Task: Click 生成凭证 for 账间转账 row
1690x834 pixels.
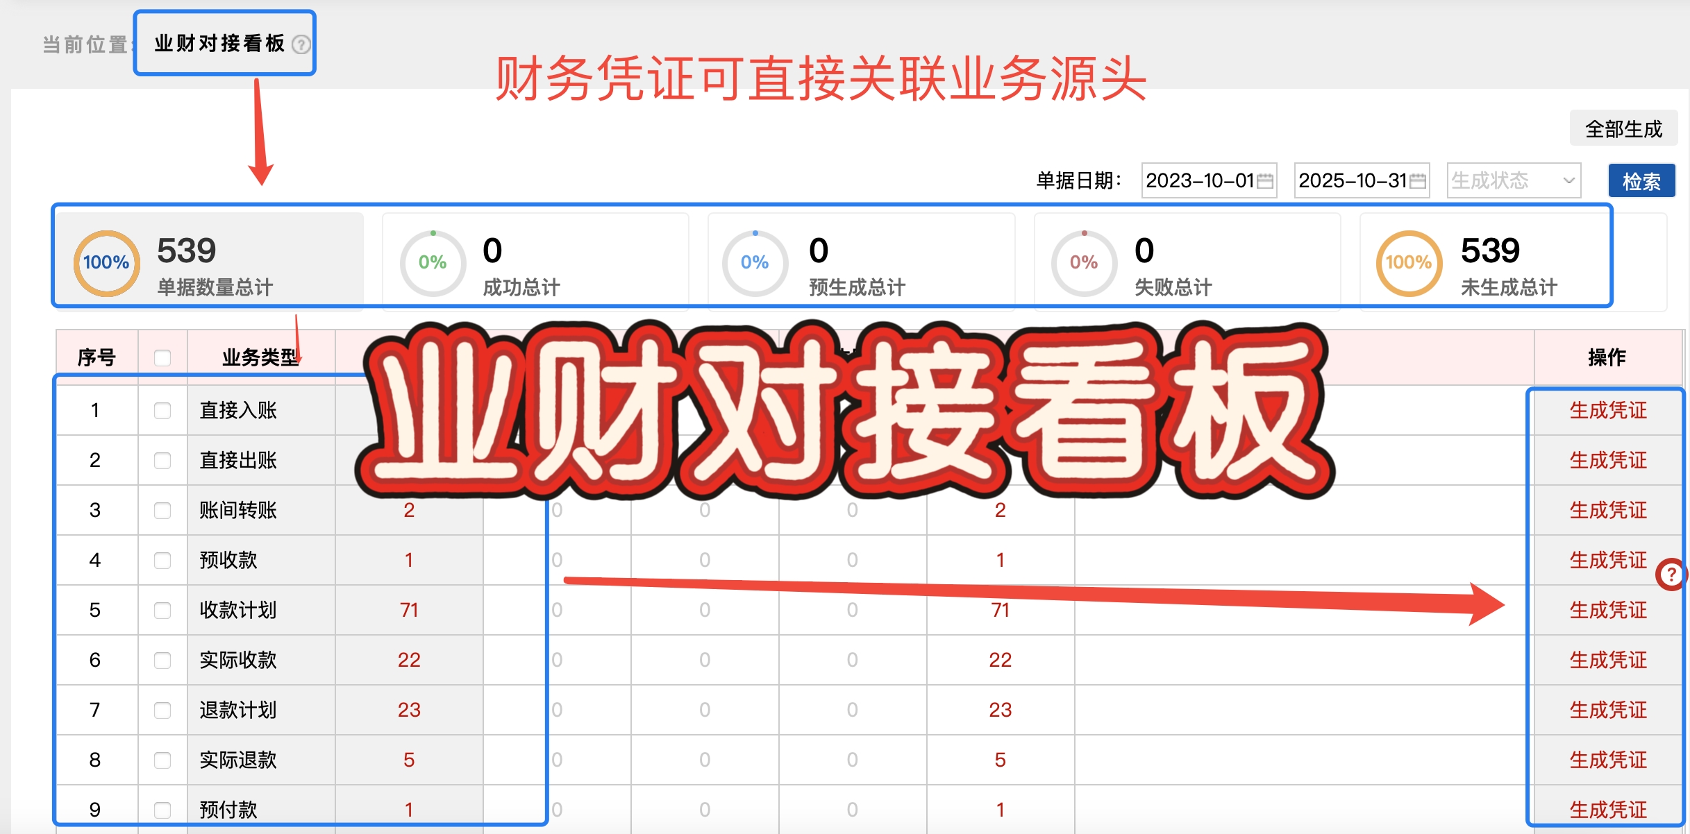Action: coord(1608,510)
